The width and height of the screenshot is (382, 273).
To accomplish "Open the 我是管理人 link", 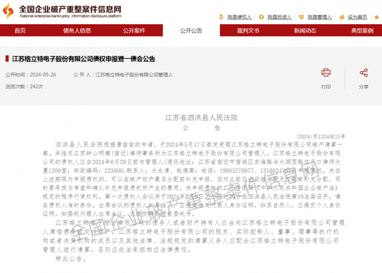I will 320,18.
